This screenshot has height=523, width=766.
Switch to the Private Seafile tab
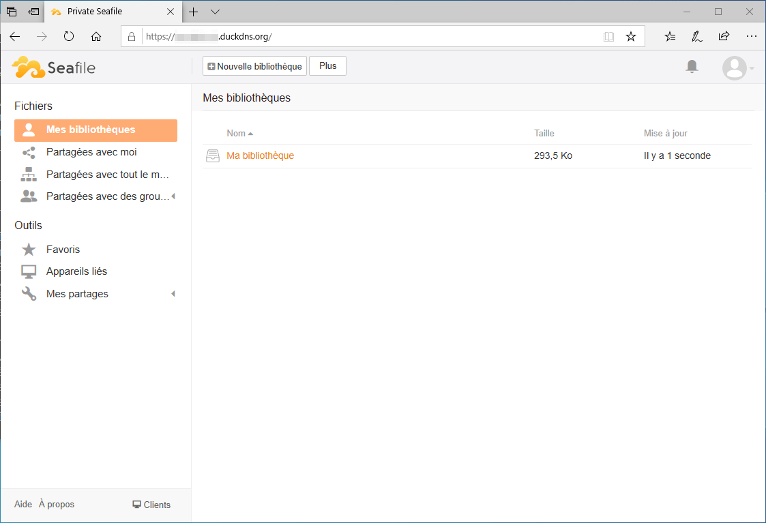(x=113, y=12)
